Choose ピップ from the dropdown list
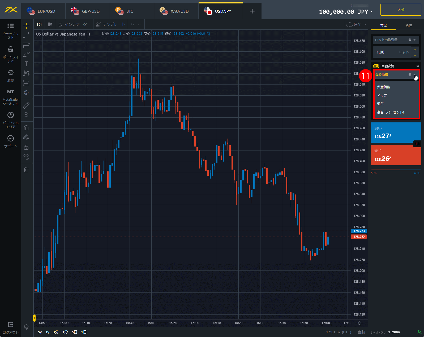The image size is (424, 337). click(x=382, y=95)
